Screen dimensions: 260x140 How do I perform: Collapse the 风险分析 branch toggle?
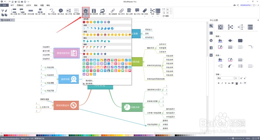click(144, 107)
